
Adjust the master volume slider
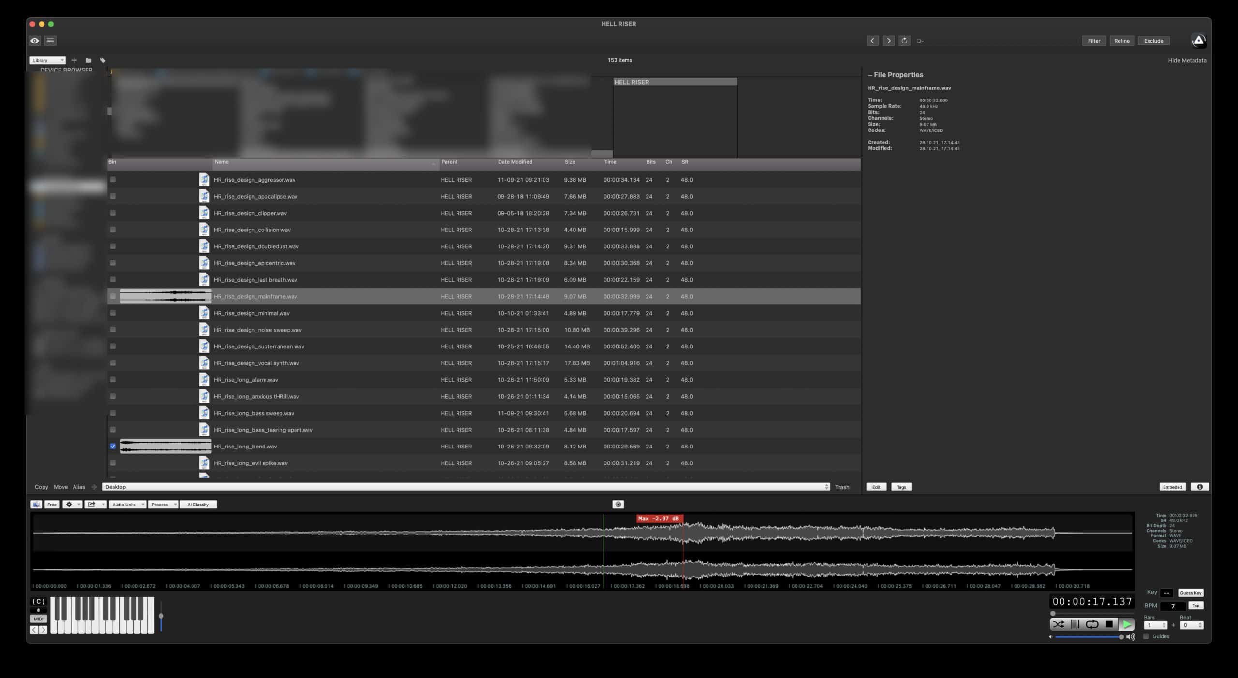[1089, 637]
